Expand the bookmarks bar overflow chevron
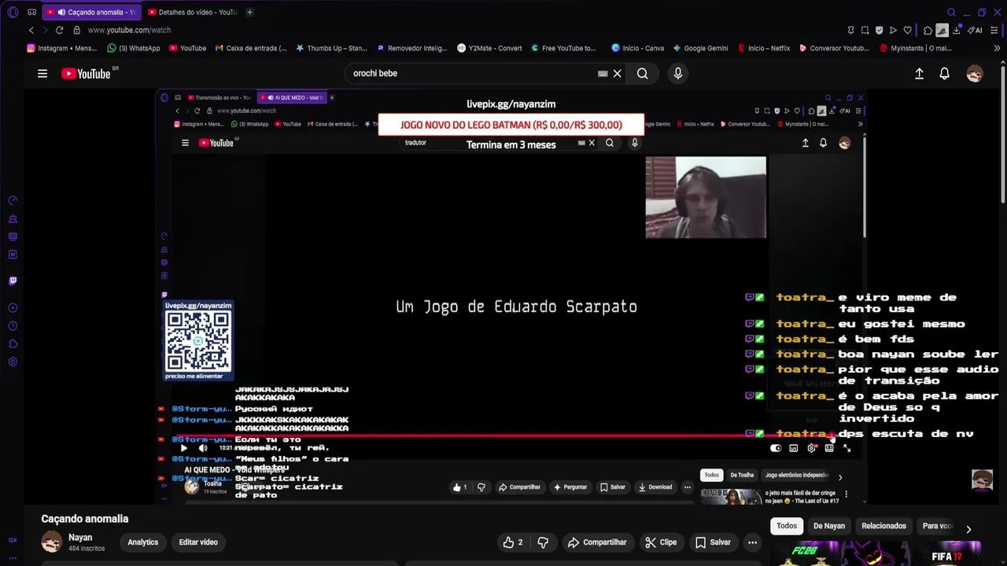 [998, 48]
